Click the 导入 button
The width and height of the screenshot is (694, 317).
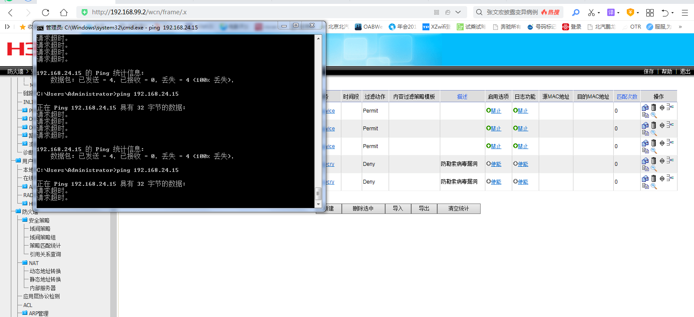point(398,209)
